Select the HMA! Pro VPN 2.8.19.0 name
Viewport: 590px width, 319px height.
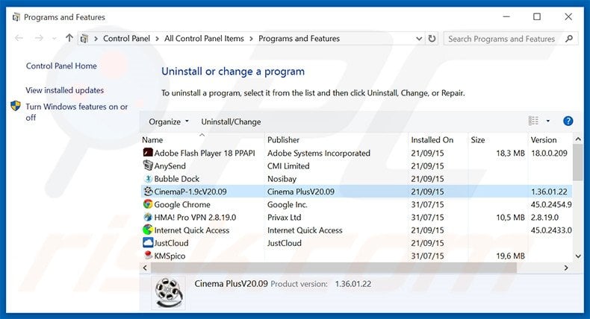pos(195,217)
